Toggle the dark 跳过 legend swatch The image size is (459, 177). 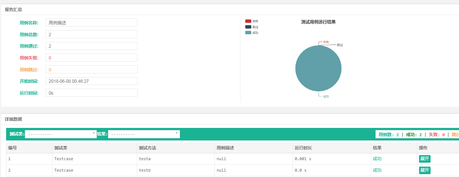click(248, 27)
